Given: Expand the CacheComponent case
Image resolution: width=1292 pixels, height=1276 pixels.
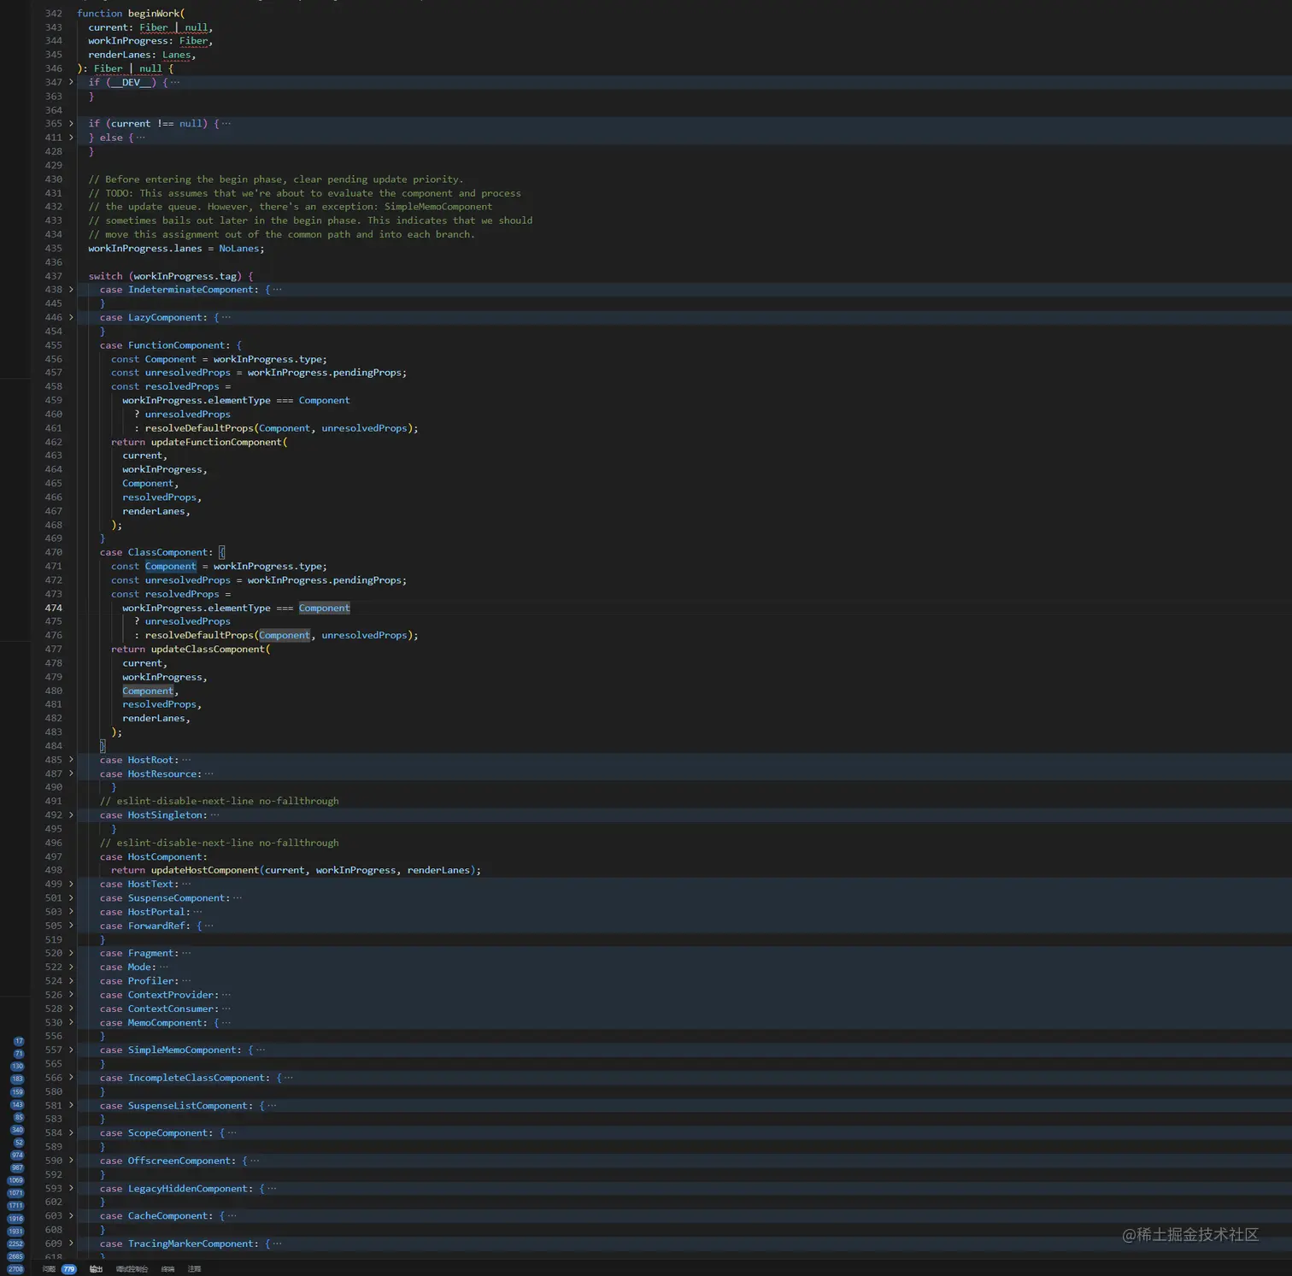Looking at the screenshot, I should (71, 1216).
